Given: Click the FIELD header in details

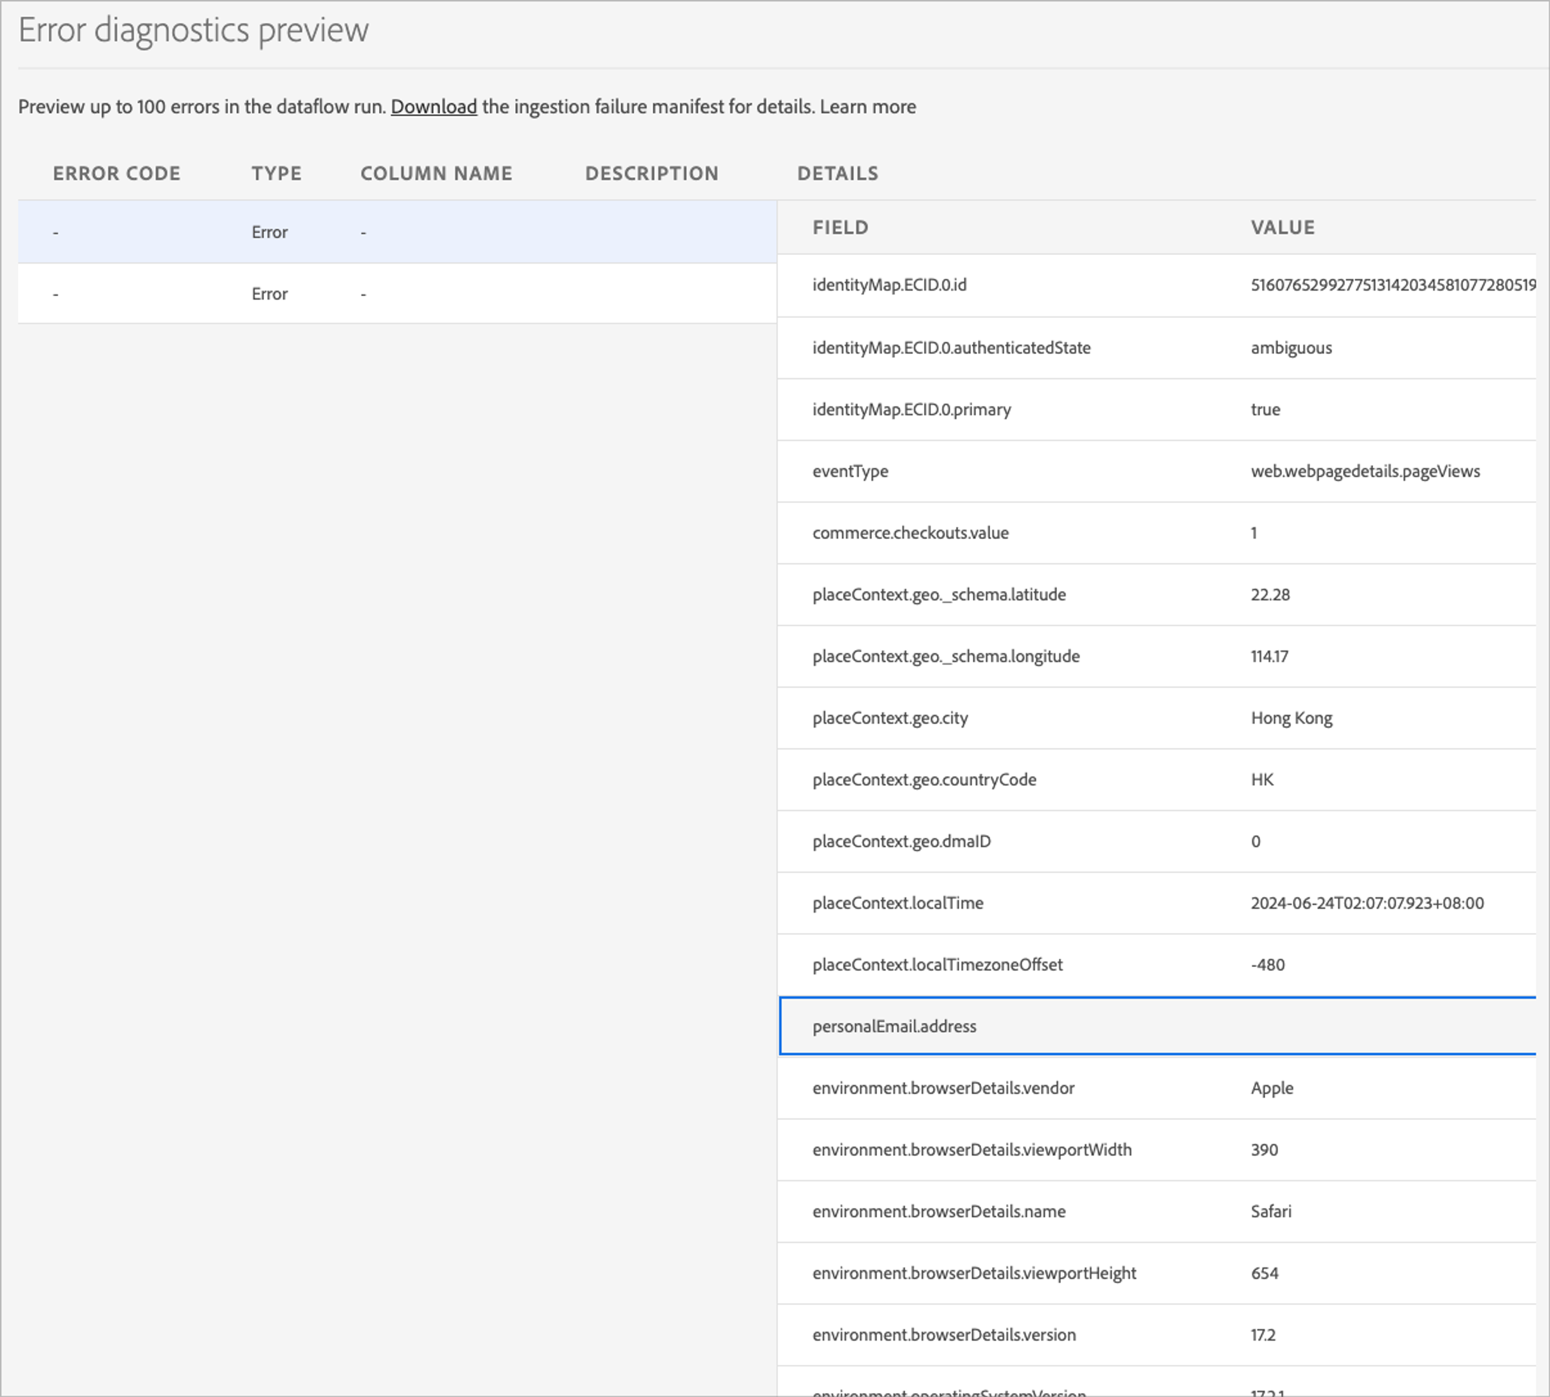Looking at the screenshot, I should [x=841, y=227].
